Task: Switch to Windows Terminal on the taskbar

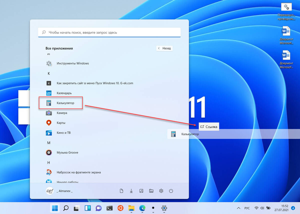Action: click(x=109, y=208)
